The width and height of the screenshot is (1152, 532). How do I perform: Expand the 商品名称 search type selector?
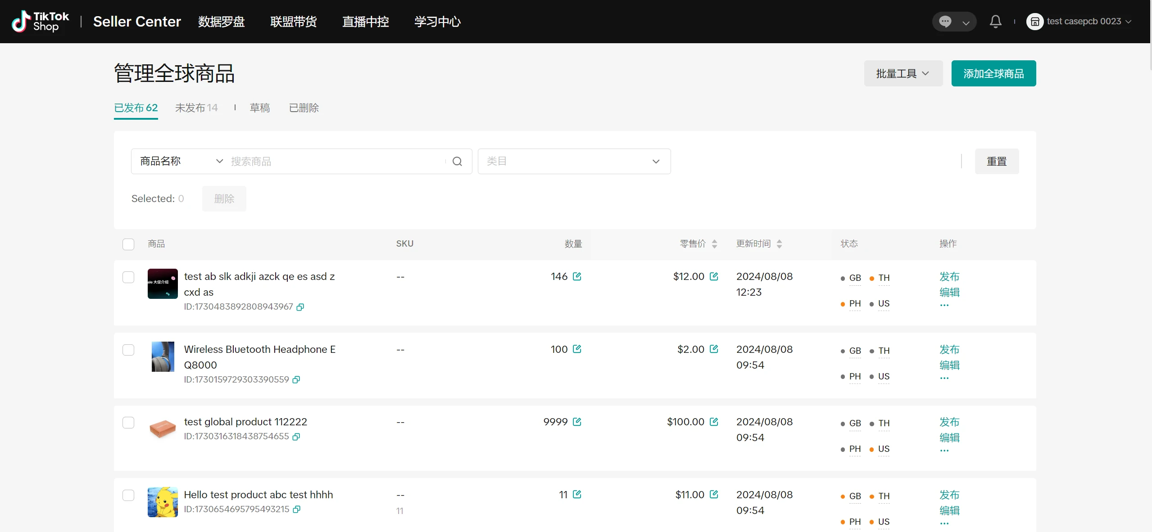[x=181, y=162]
